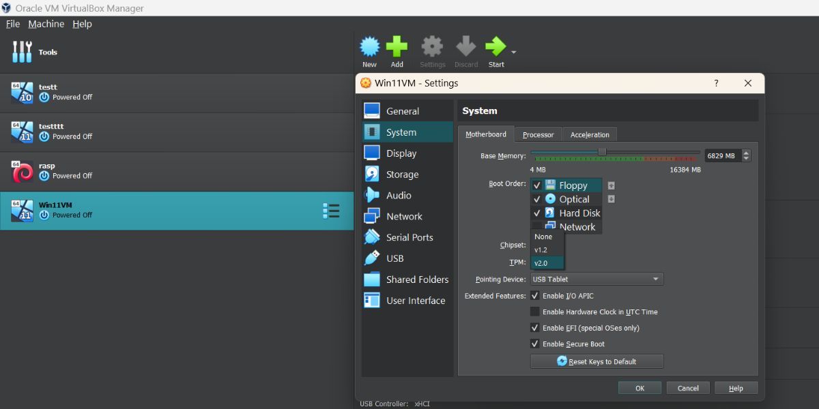
Task: Open the Storage settings icon
Action: (x=372, y=174)
